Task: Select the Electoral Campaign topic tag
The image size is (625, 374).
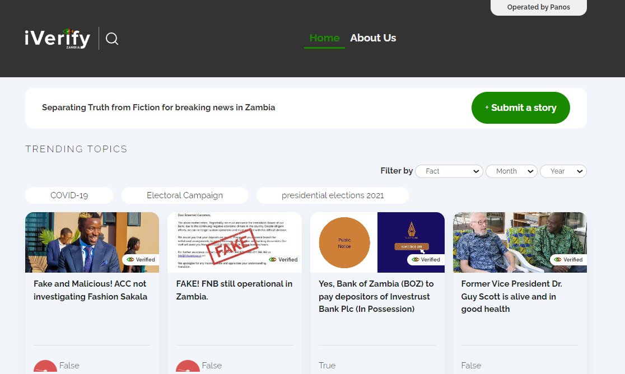Action: 185,195
